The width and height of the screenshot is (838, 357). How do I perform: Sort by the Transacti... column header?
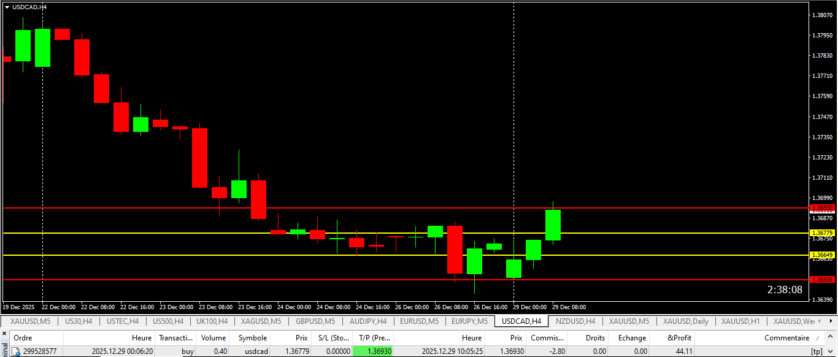176,338
